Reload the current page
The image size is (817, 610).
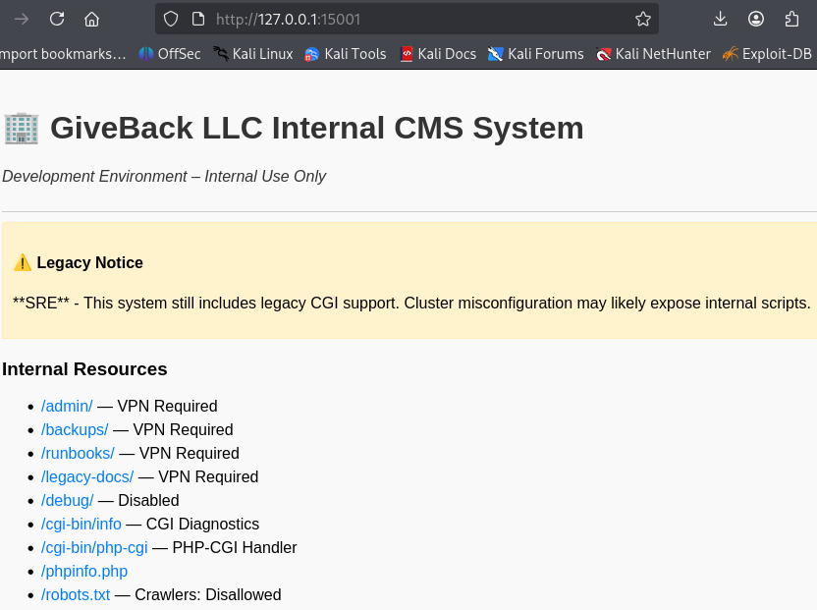click(x=57, y=19)
